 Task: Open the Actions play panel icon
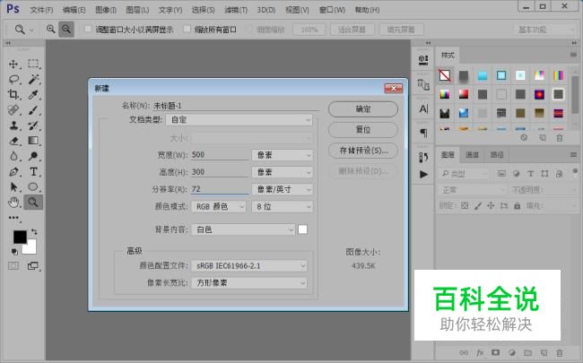423,174
